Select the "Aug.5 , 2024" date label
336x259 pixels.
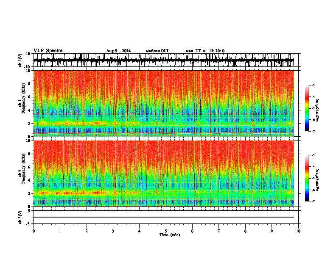pos(118,51)
